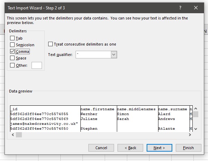Uncheck the Comma delimiter checkbox
The image size is (208, 161).
pos(12,51)
